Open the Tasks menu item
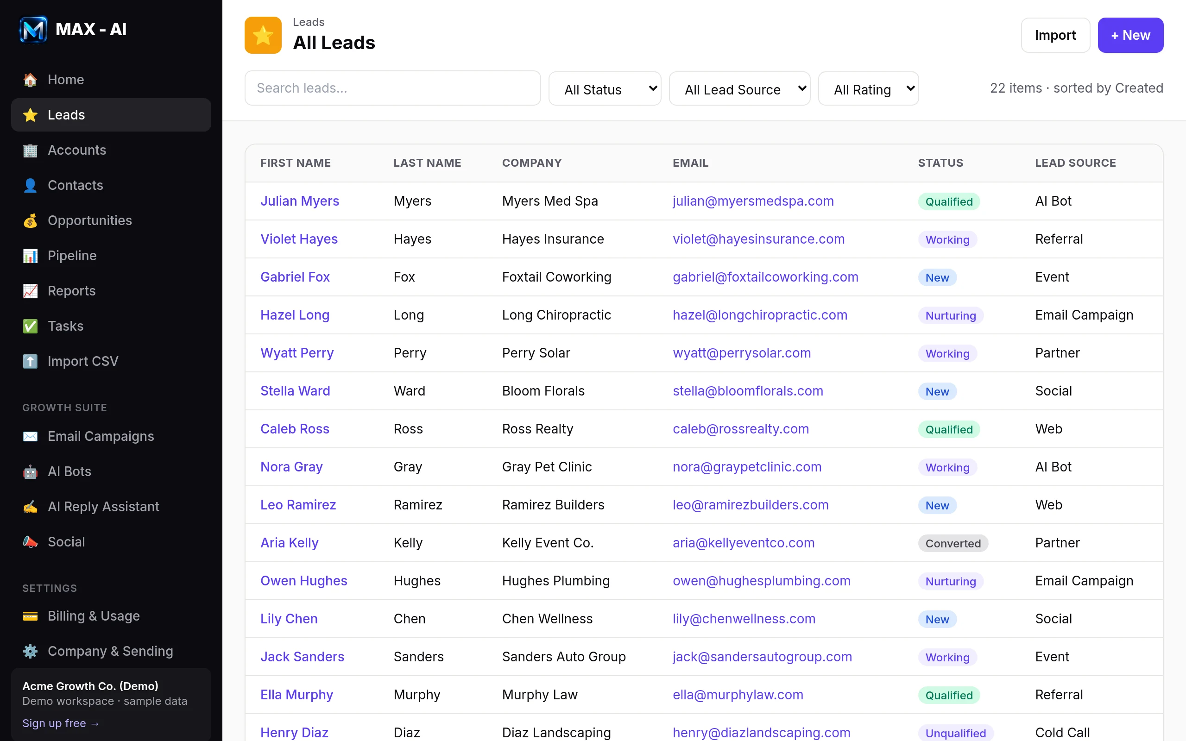The width and height of the screenshot is (1186, 741). click(x=111, y=326)
